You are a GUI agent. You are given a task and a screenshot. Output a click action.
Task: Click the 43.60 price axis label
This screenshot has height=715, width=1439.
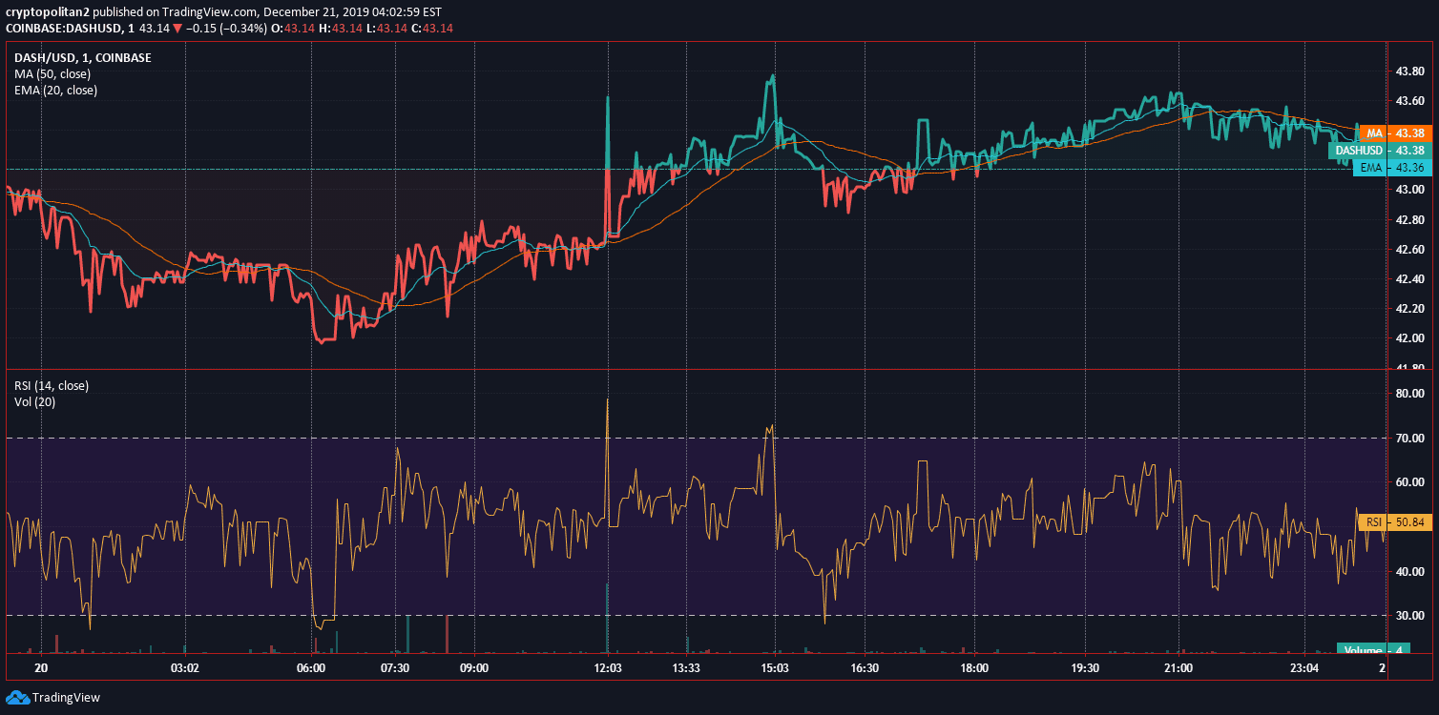click(x=1410, y=101)
